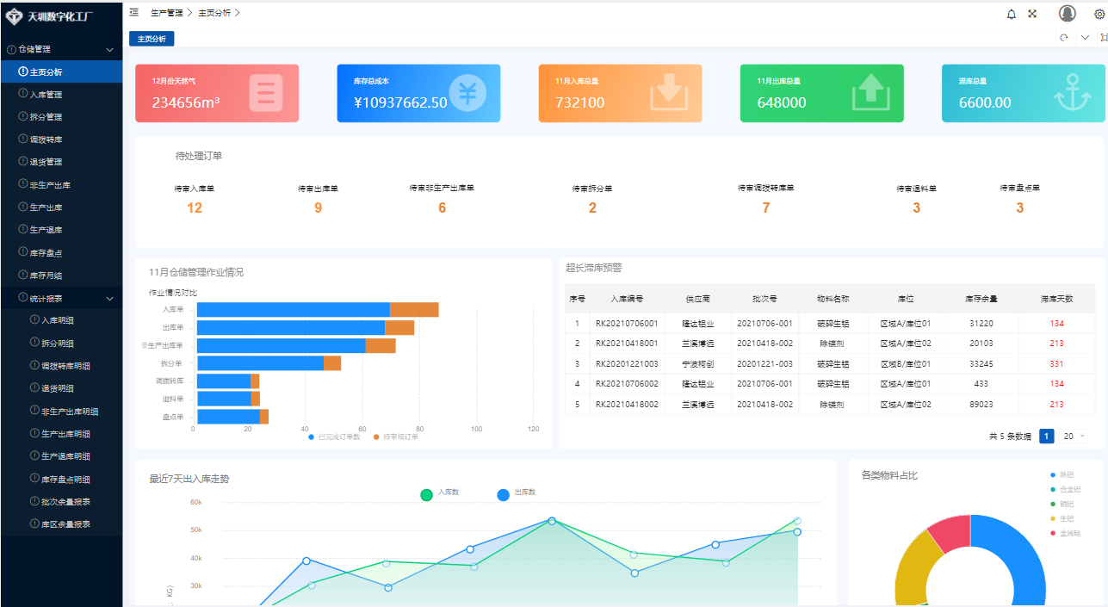Toggle 待审核订单 legend in bar chart
Image resolution: width=1108 pixels, height=607 pixels.
(x=395, y=437)
